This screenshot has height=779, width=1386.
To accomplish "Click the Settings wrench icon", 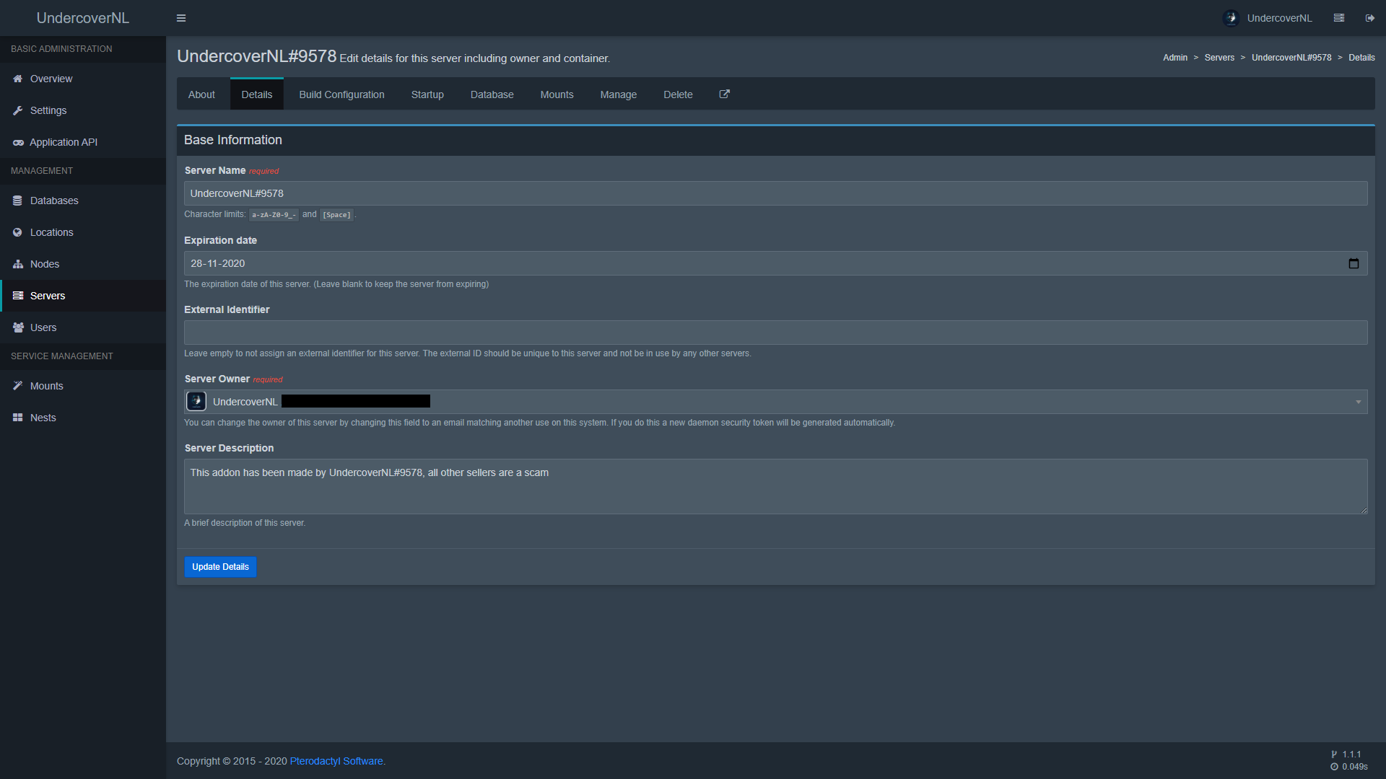I will [x=17, y=110].
